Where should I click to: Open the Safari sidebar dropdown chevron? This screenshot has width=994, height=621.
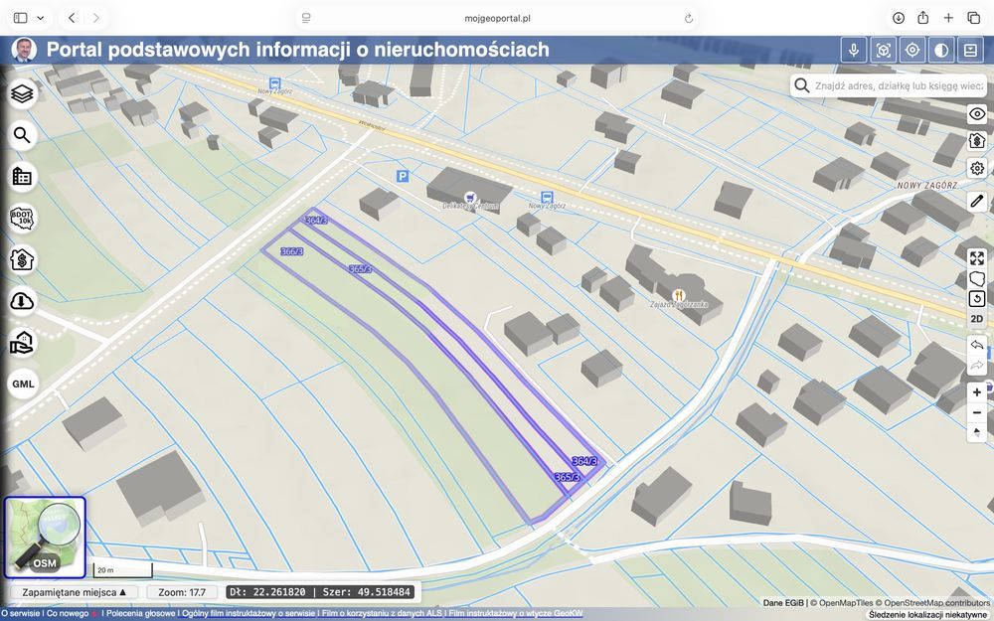41,18
